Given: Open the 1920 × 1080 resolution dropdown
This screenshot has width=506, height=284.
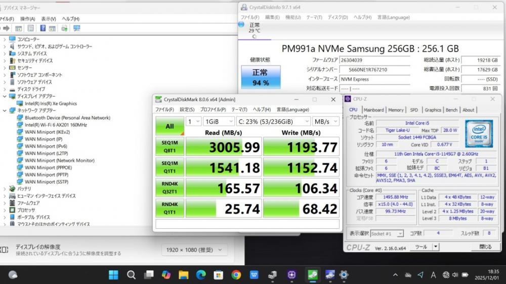Looking at the screenshot, I should click(194, 250).
